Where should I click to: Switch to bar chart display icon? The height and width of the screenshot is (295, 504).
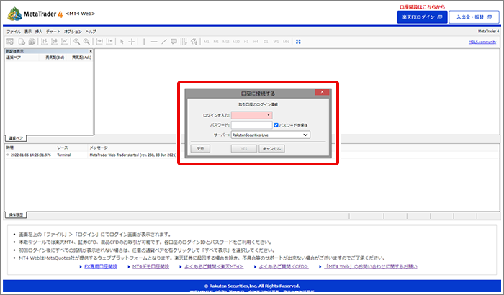45,42
